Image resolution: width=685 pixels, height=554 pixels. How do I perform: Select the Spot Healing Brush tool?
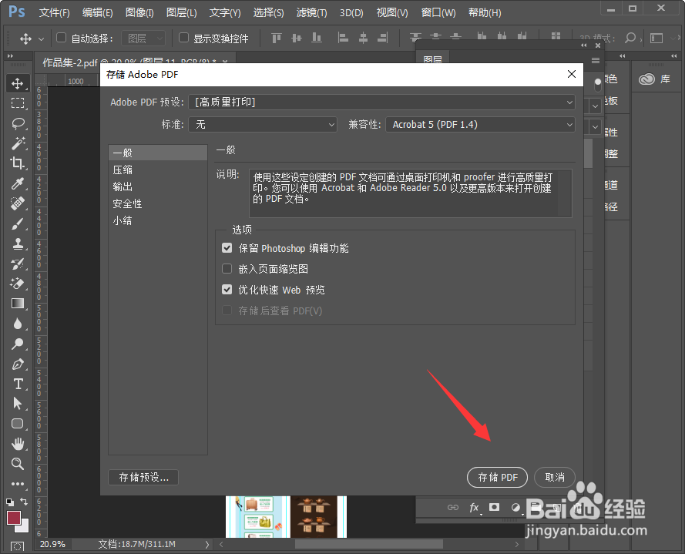click(x=18, y=203)
